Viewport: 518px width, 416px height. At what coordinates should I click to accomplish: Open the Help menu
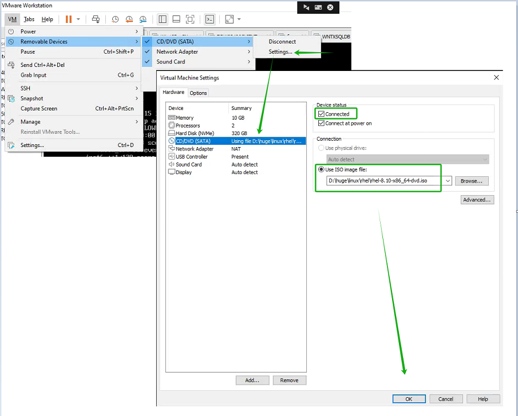(x=48, y=19)
